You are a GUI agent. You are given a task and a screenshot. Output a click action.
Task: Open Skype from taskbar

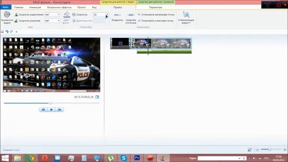click(x=124, y=158)
